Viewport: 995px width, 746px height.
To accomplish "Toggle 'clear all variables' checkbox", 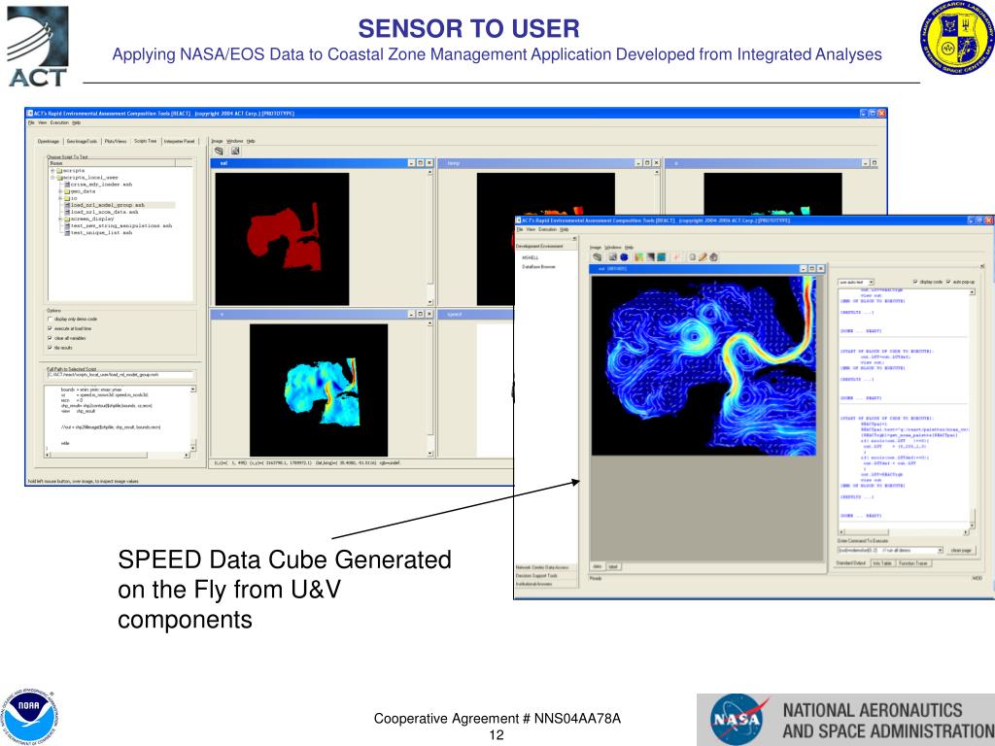I will pyautogui.click(x=51, y=338).
